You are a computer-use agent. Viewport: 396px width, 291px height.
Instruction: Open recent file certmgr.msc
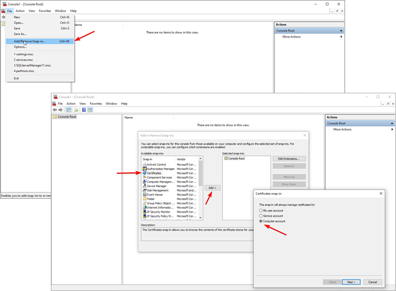[x=24, y=54]
